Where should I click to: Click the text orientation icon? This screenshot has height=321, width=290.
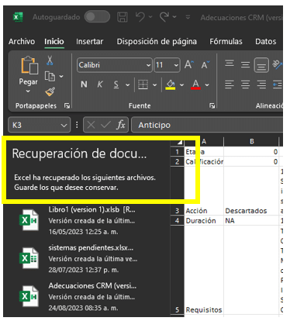coord(278,64)
